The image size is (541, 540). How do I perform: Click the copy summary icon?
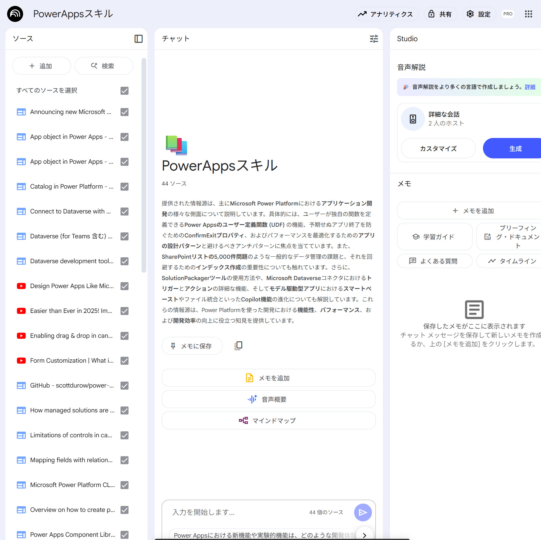238,346
